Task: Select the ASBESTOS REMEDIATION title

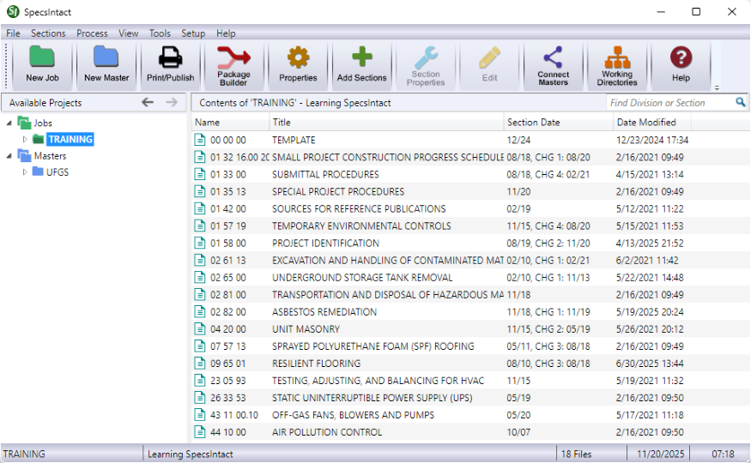Action: coord(324,312)
